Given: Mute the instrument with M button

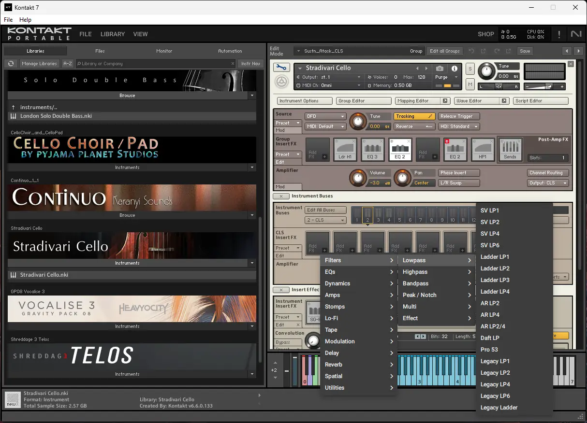Looking at the screenshot, I should (470, 85).
